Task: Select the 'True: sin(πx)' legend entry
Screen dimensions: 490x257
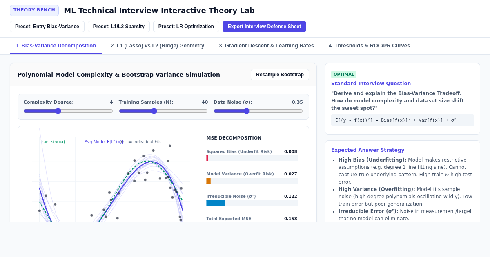Action: (x=50, y=142)
